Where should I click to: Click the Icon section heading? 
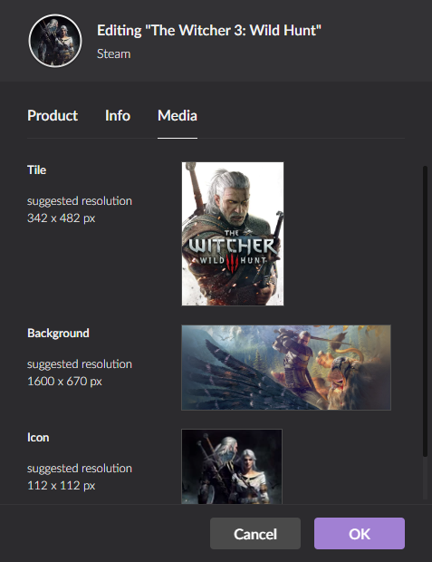(x=38, y=438)
